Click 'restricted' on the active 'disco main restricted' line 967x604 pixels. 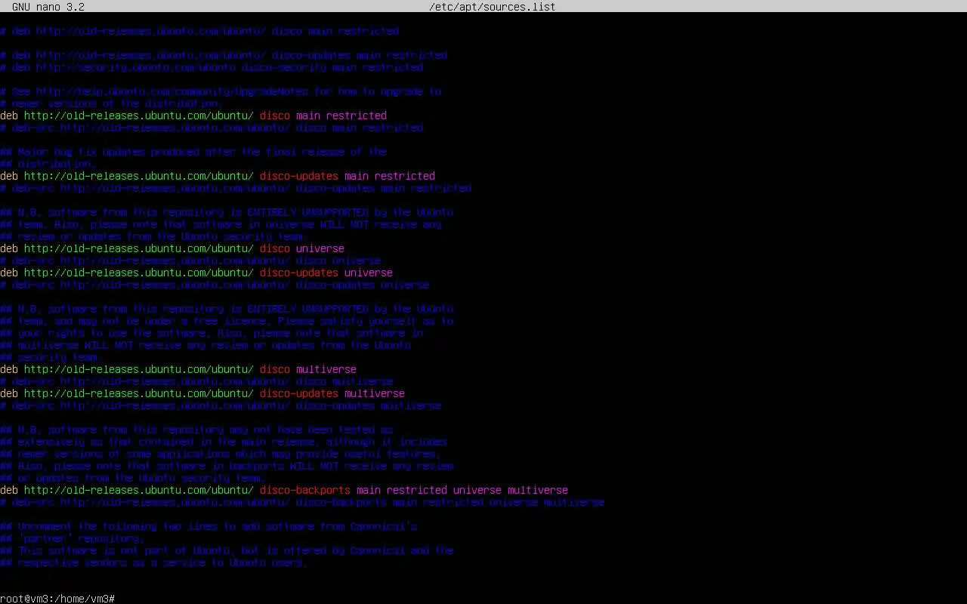point(357,116)
